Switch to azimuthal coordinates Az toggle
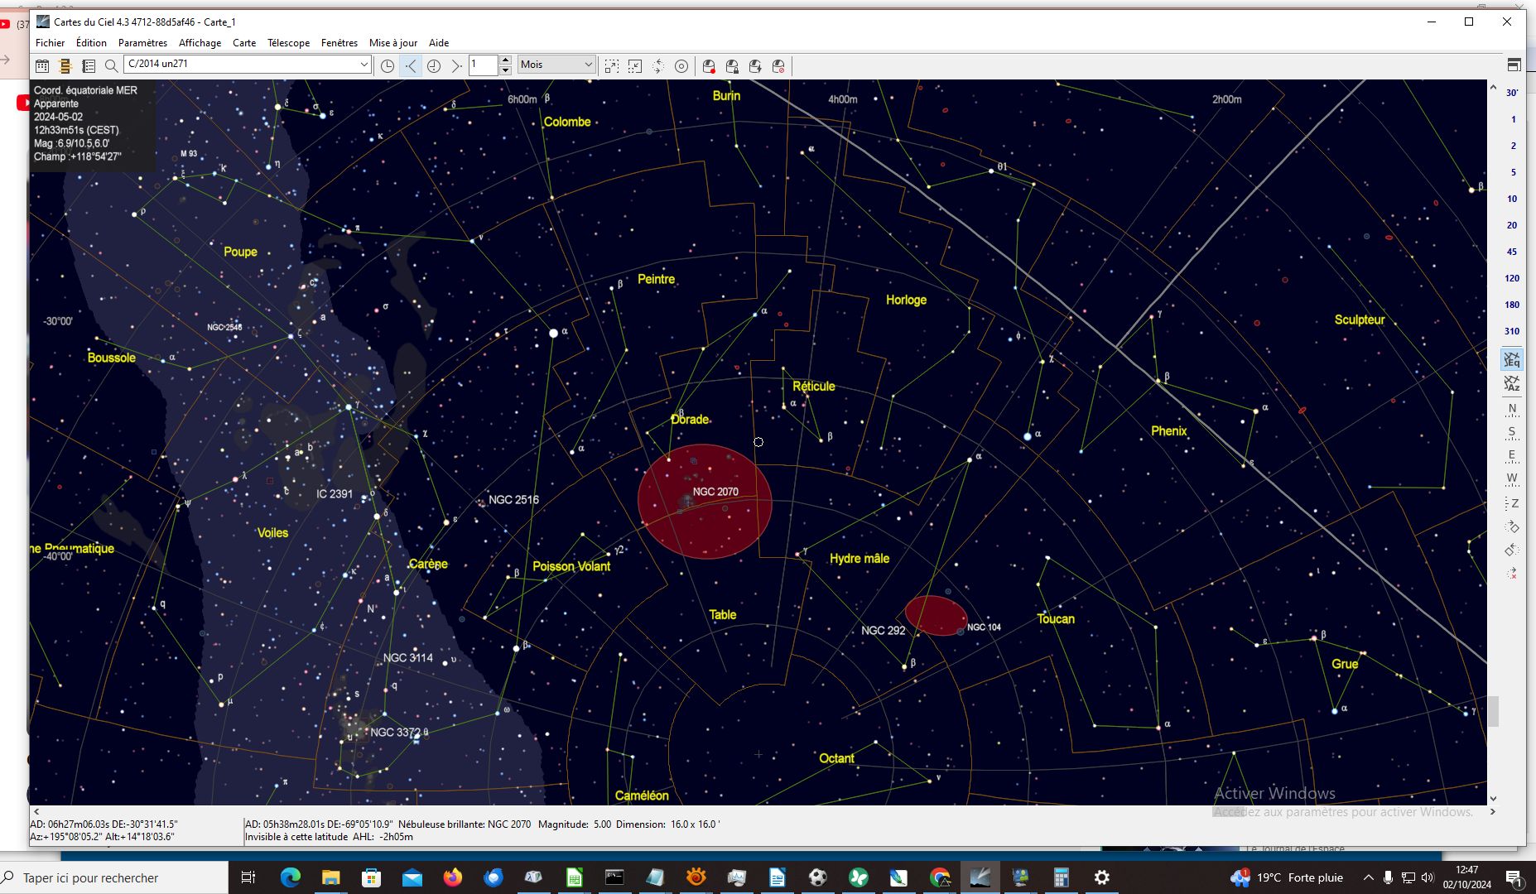The image size is (1536, 894). [1512, 384]
